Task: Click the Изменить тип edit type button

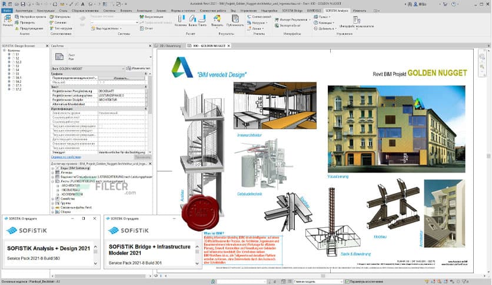Action: point(138,68)
